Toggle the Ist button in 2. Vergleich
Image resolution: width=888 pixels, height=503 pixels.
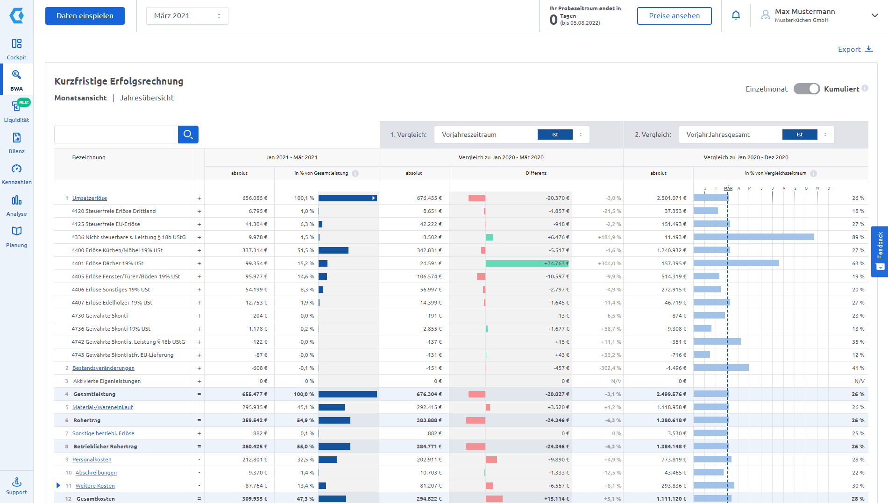tap(799, 135)
